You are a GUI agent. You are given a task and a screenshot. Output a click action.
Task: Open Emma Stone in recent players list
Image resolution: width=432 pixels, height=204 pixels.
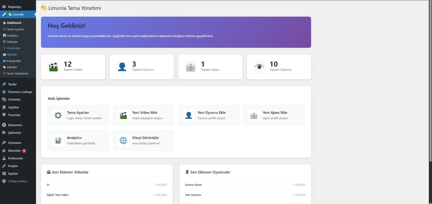click(x=193, y=185)
